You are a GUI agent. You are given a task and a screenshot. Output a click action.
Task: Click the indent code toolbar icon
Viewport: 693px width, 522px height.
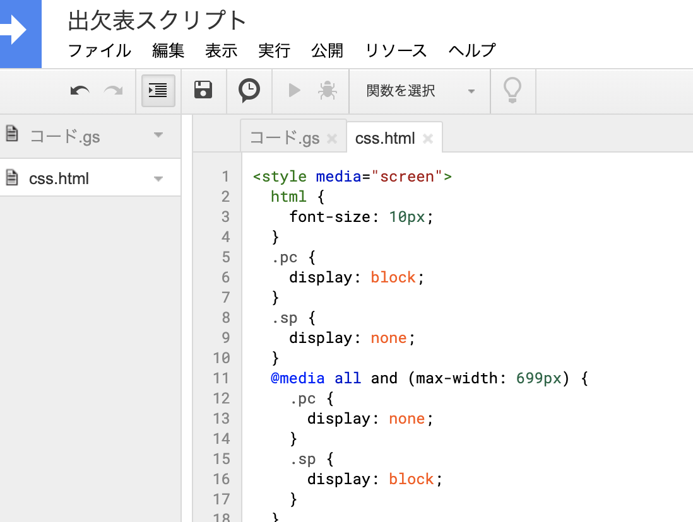pyautogui.click(x=158, y=90)
